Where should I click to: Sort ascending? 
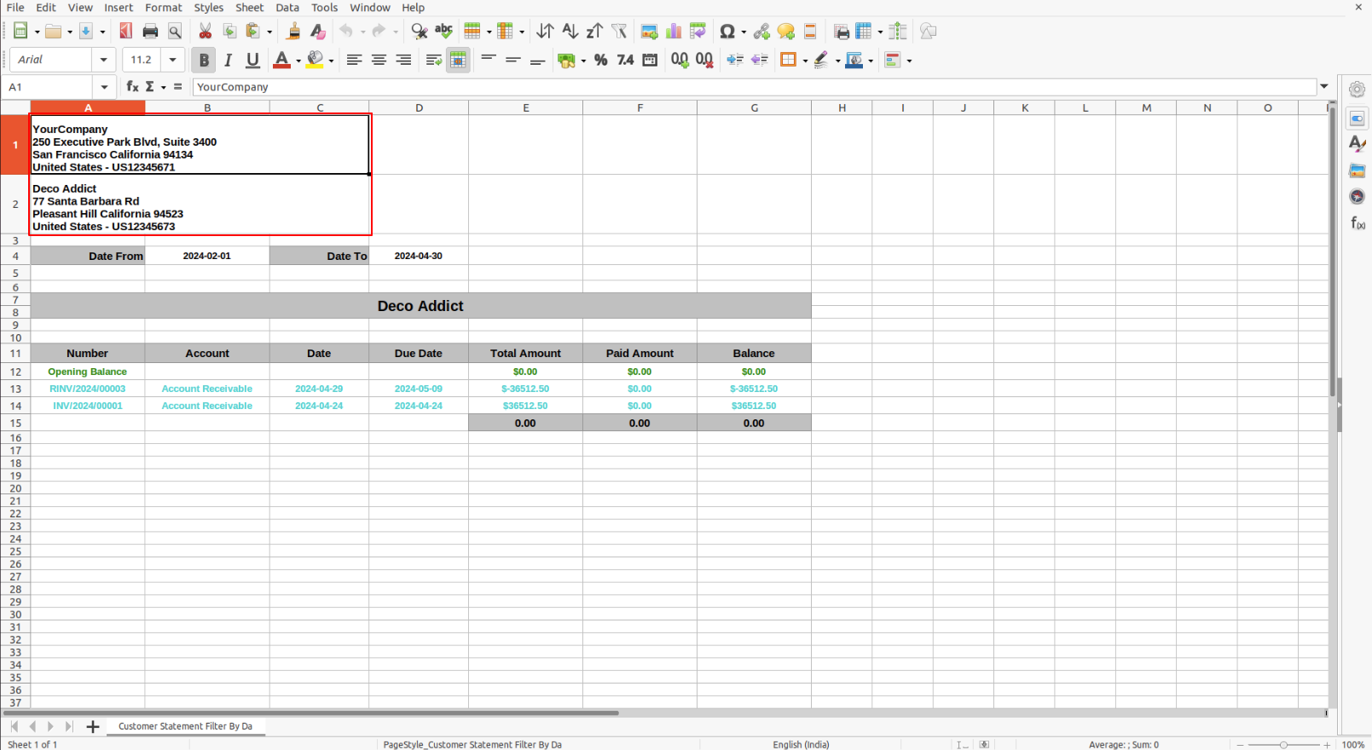click(x=570, y=32)
